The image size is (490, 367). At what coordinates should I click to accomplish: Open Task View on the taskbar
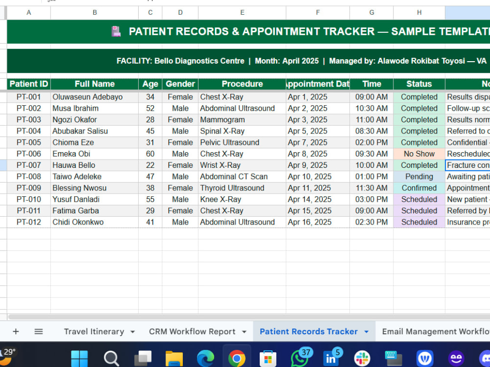[143, 358]
